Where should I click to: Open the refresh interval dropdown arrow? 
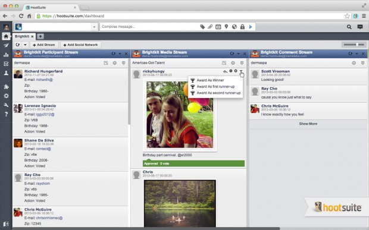click(x=25, y=45)
